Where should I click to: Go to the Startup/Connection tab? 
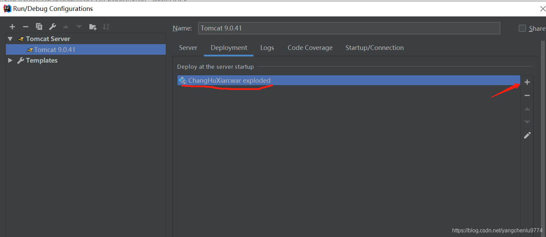tap(374, 48)
